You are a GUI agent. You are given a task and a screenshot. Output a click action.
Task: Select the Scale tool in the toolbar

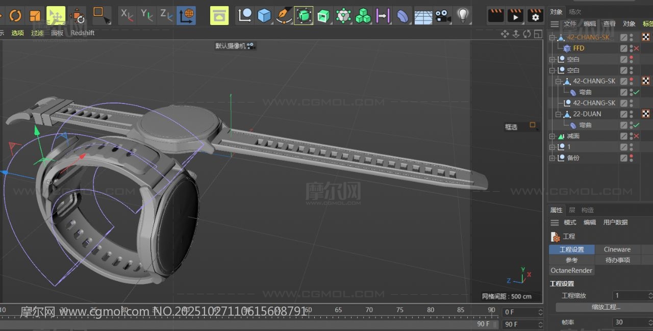(x=35, y=16)
